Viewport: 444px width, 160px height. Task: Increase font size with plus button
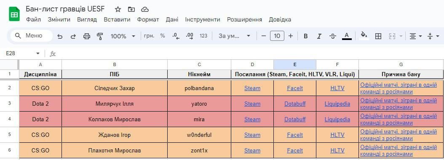(291, 36)
